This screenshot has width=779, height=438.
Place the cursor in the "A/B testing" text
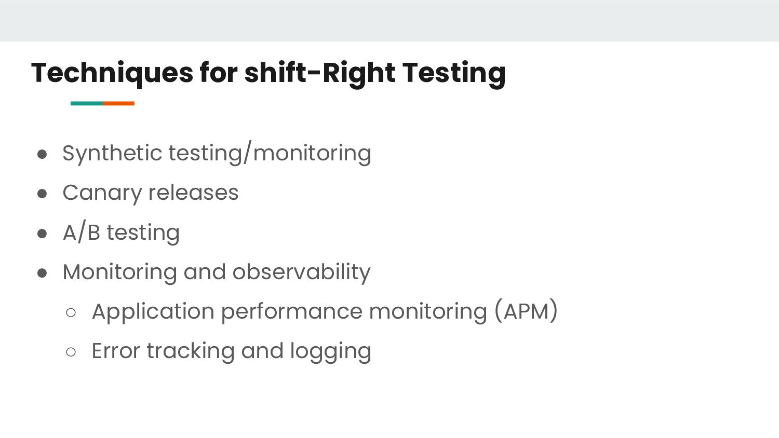121,232
